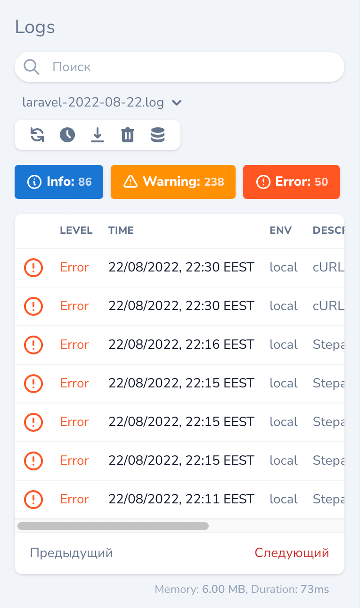The height and width of the screenshot is (608, 360).
Task: Expand the 22:11 EEST error row
Action: (181, 499)
